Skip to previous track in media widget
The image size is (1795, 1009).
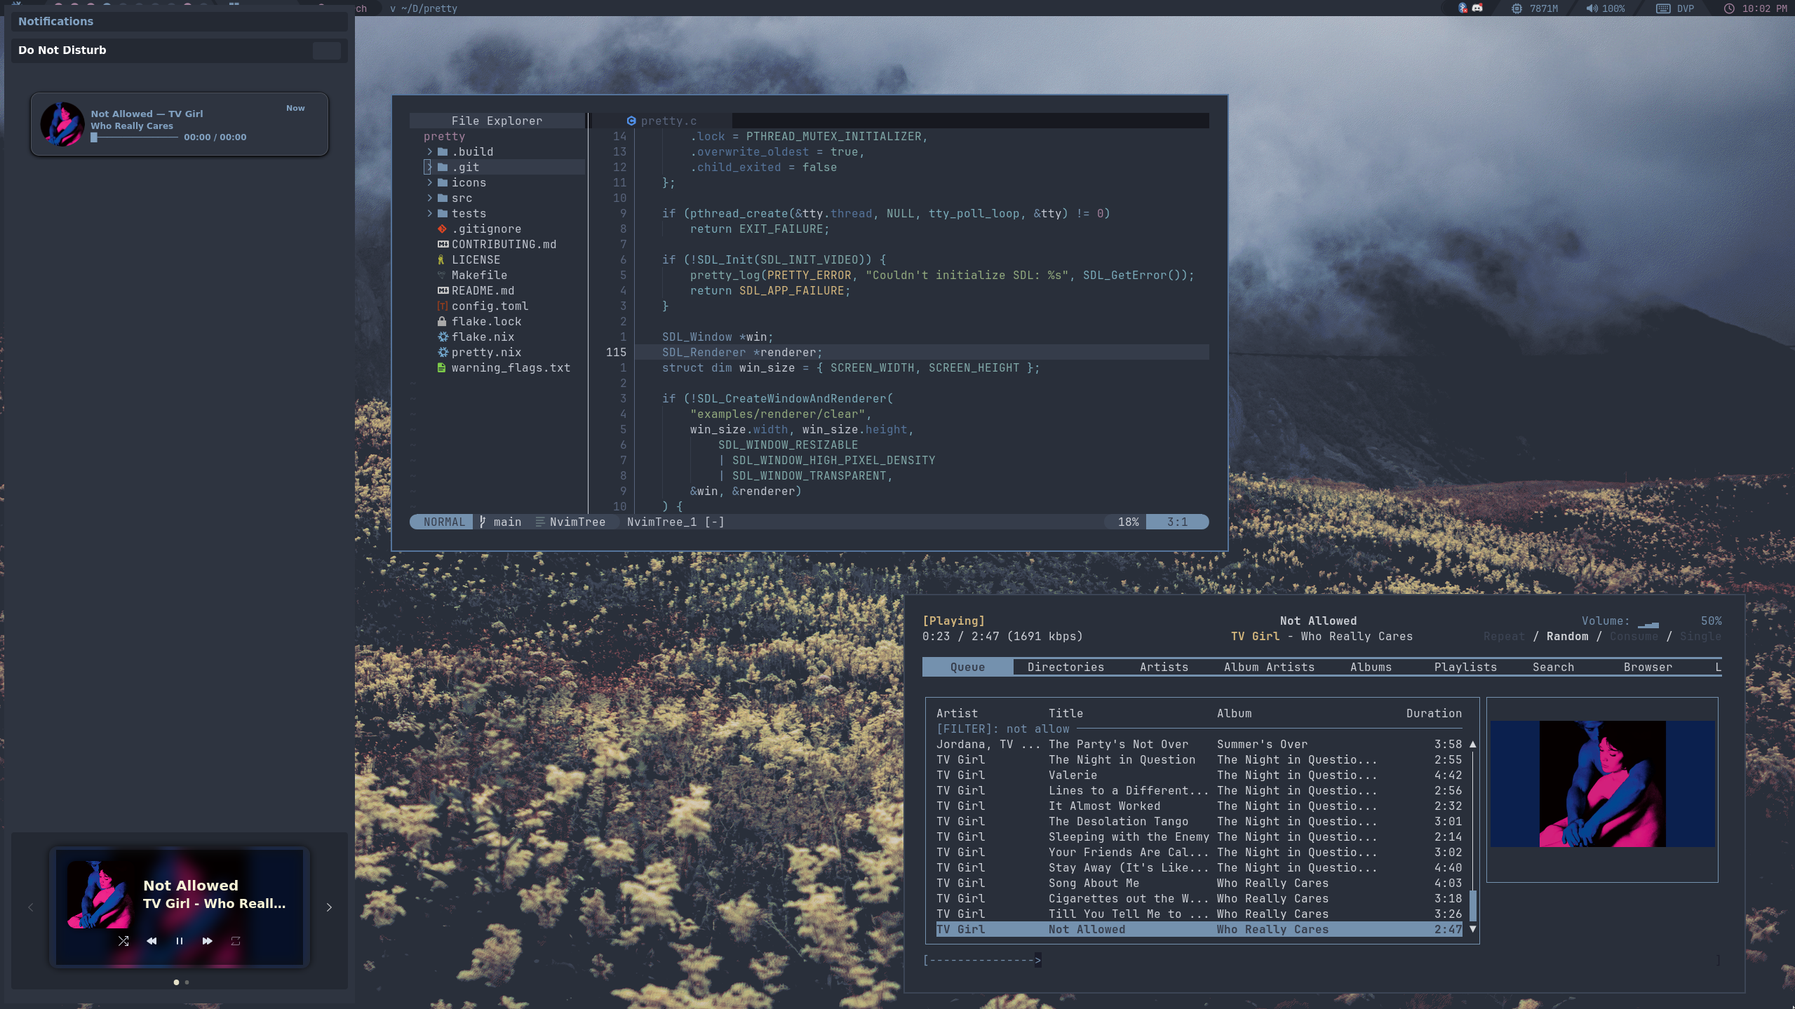pos(152,941)
